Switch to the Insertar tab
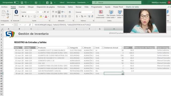The width and height of the screenshot is (171, 96). 22,7
